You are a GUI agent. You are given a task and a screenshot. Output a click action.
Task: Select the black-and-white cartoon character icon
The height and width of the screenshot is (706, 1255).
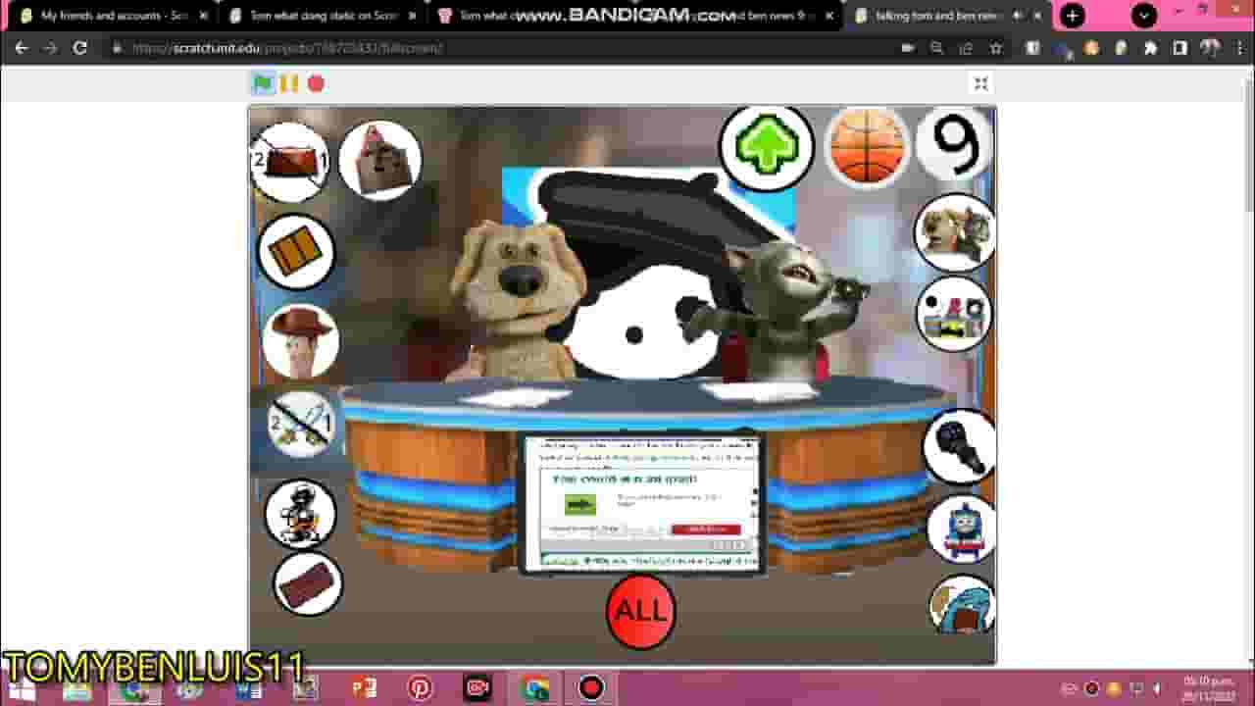[x=300, y=513]
